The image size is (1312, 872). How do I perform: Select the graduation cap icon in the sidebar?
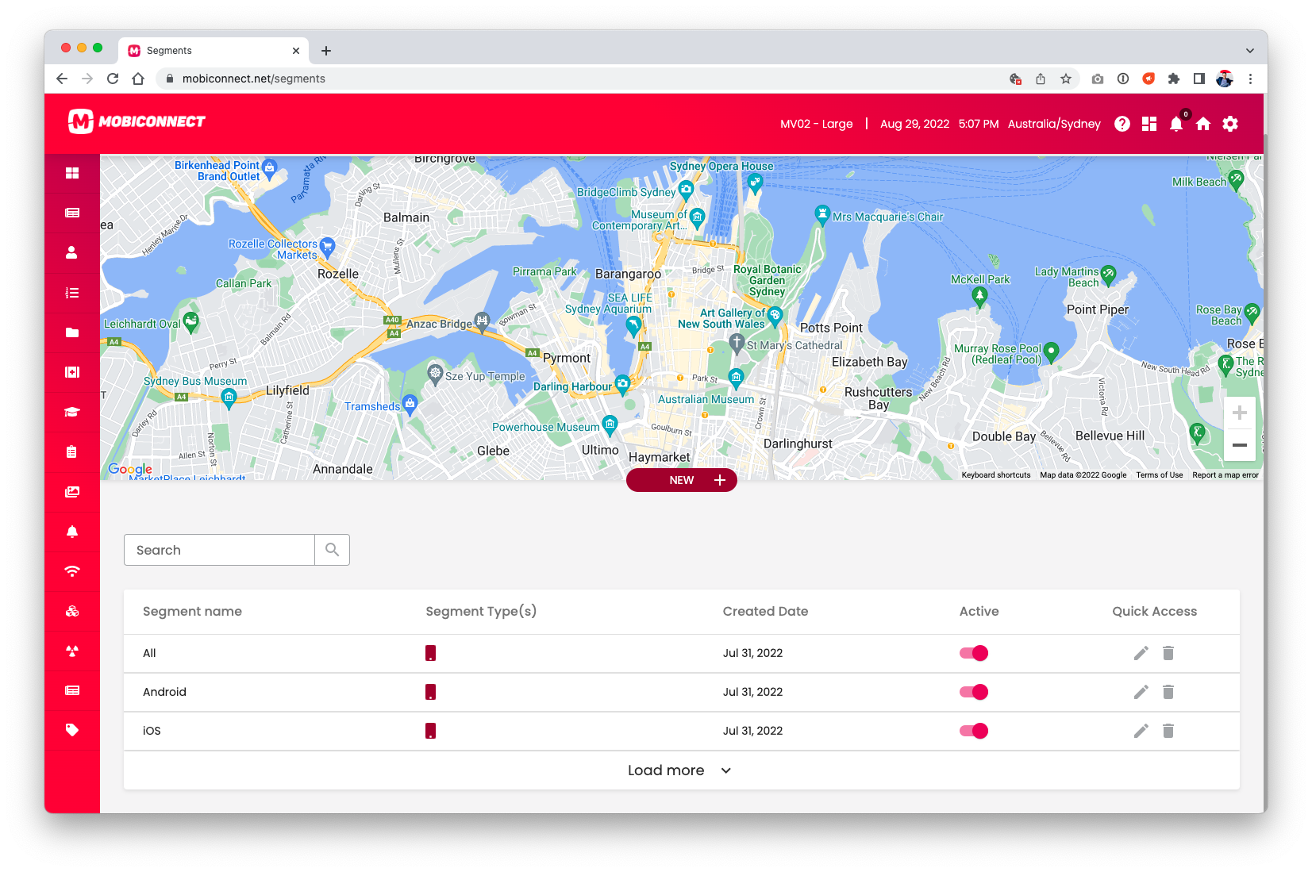72,412
